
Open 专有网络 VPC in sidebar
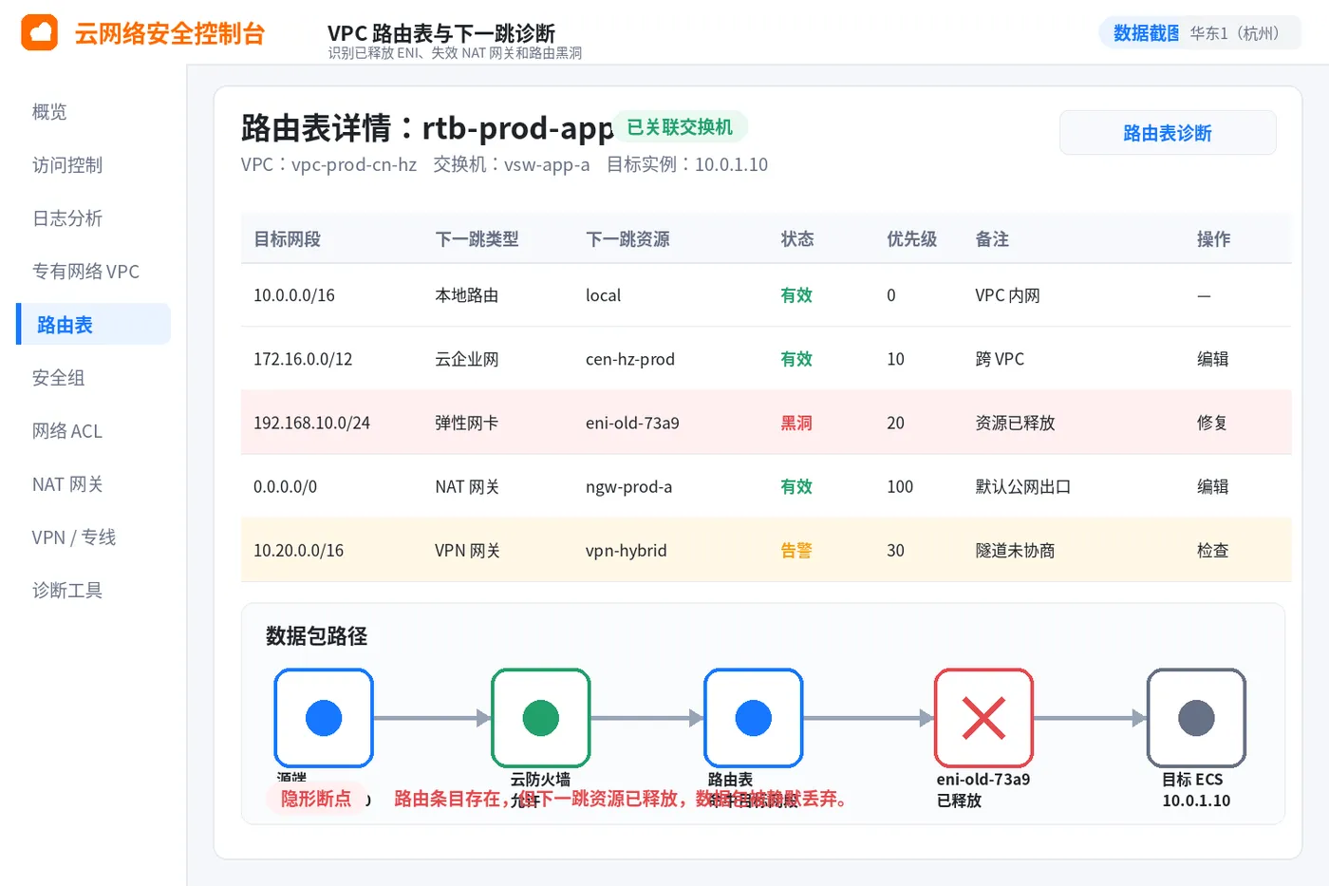coord(85,272)
